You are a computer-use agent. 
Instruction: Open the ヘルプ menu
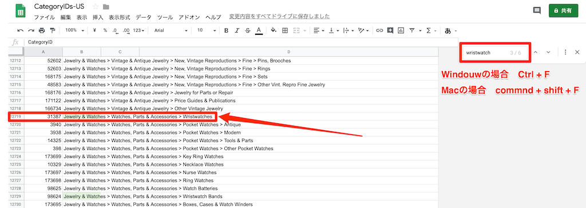click(213, 17)
